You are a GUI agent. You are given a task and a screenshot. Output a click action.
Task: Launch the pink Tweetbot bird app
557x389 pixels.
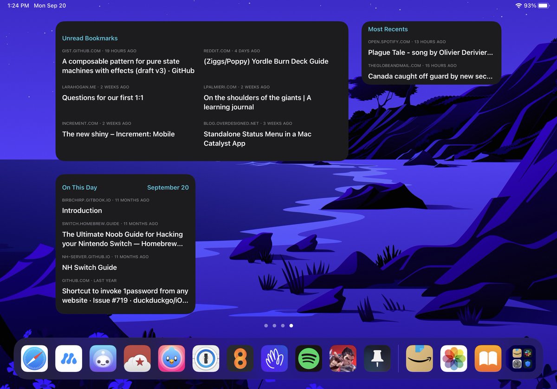[172, 358]
